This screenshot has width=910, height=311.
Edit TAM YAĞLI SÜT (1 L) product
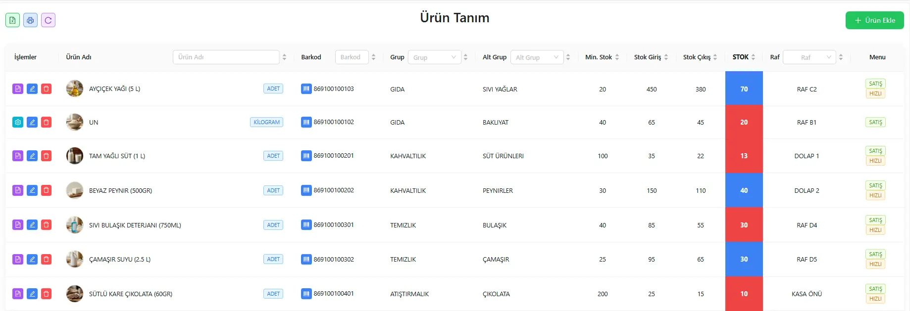[32, 156]
